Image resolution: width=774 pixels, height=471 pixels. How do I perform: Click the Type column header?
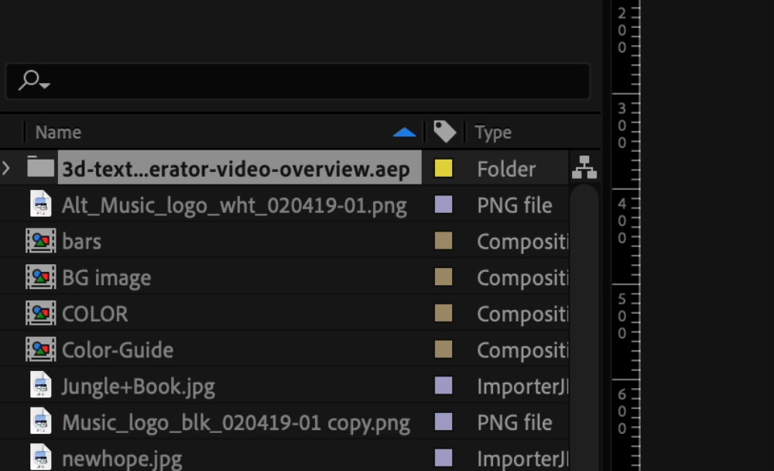493,132
